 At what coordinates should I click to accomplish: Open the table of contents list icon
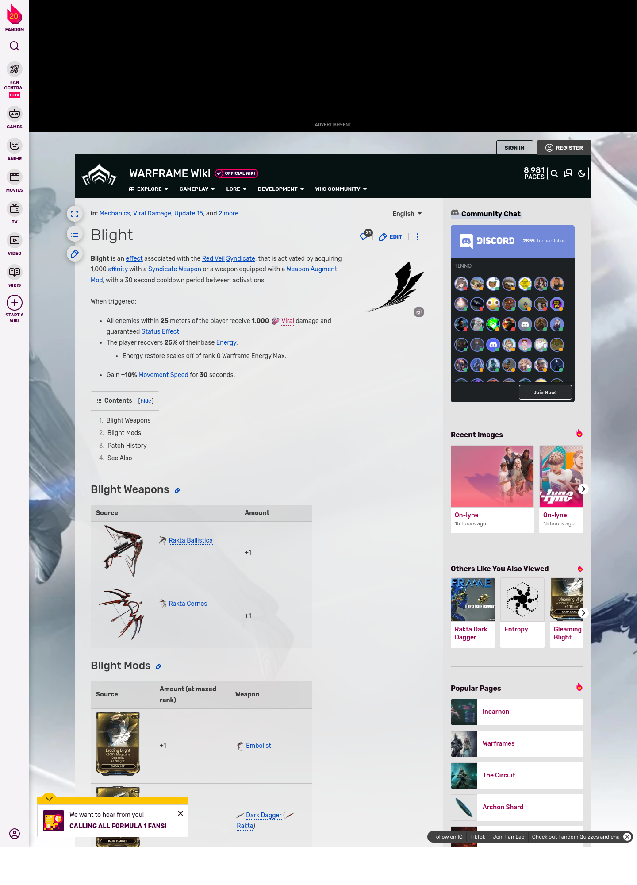click(75, 234)
